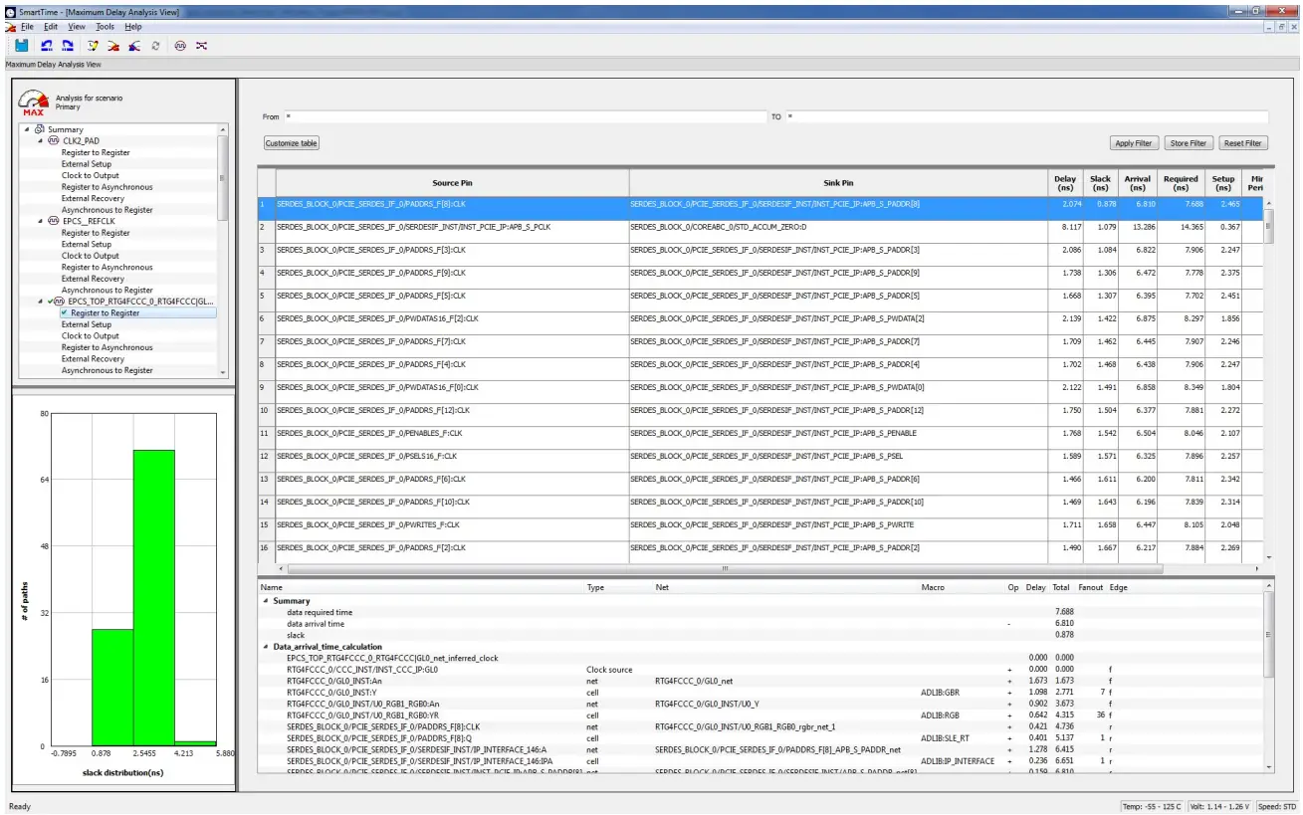This screenshot has height=815, width=1303.
Task: Click the tallest green histogram bar
Action: click(x=154, y=597)
